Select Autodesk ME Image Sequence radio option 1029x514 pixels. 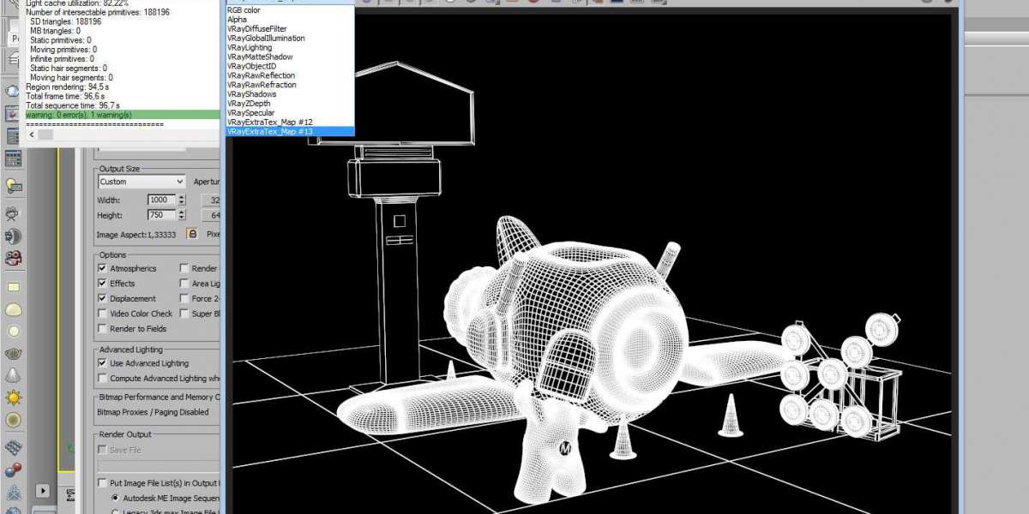115,498
